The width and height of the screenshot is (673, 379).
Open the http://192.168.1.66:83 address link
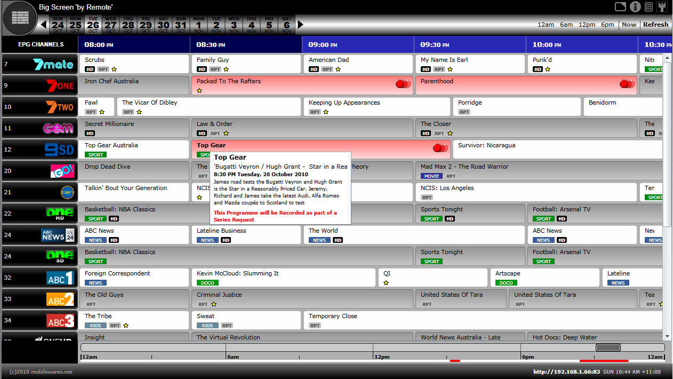[566, 372]
